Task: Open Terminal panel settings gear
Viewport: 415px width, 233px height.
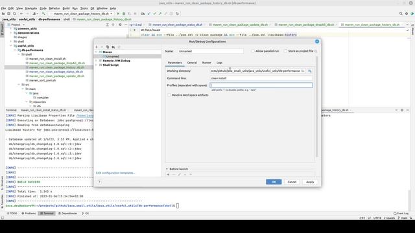Action: tap(402, 110)
